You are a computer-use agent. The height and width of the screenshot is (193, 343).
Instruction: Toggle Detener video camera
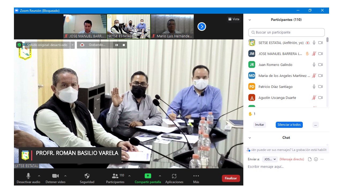(x=55, y=176)
